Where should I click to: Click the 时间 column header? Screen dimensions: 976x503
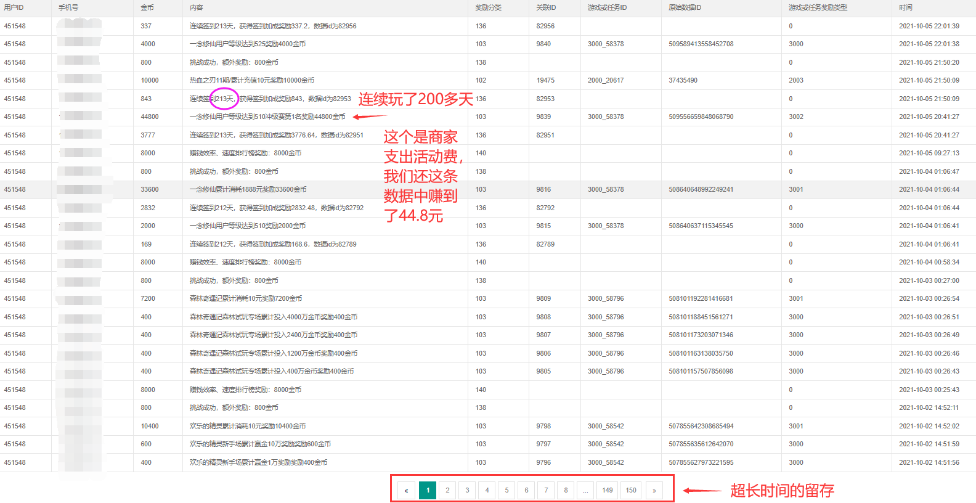(x=905, y=7)
